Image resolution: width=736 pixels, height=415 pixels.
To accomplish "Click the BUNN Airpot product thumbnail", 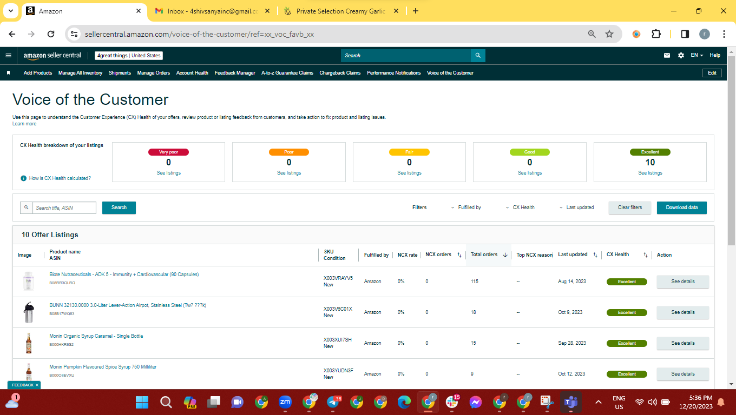I will [28, 312].
